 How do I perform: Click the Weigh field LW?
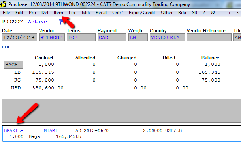138,37
